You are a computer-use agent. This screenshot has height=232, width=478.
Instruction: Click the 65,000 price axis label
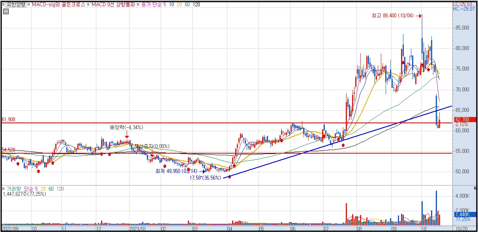[x=462, y=110]
